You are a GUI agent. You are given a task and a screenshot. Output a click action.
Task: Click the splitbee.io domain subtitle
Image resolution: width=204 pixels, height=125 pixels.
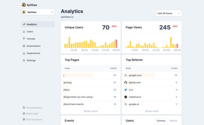[x=67, y=17]
